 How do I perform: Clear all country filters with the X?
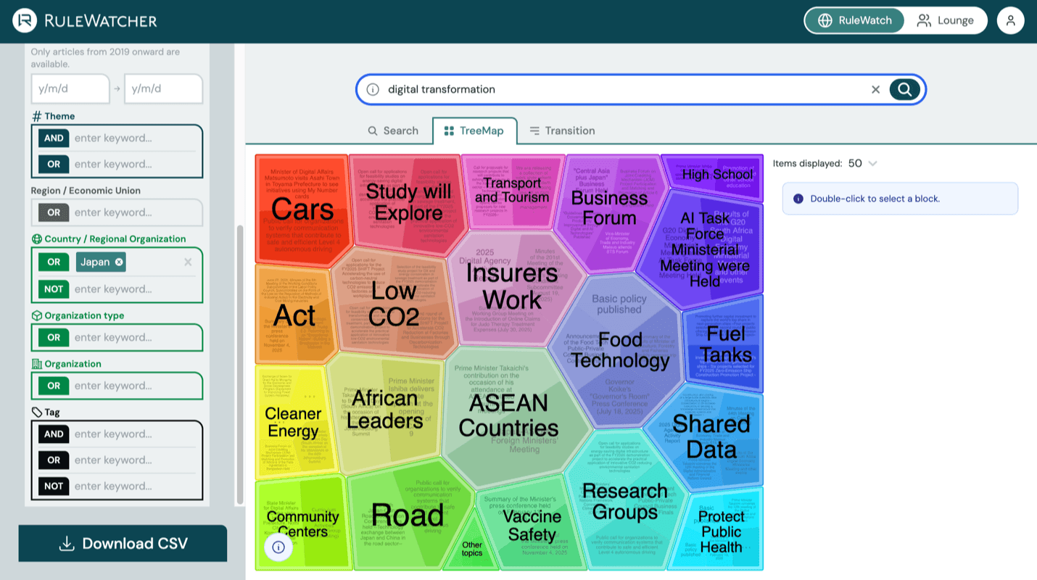[188, 262]
